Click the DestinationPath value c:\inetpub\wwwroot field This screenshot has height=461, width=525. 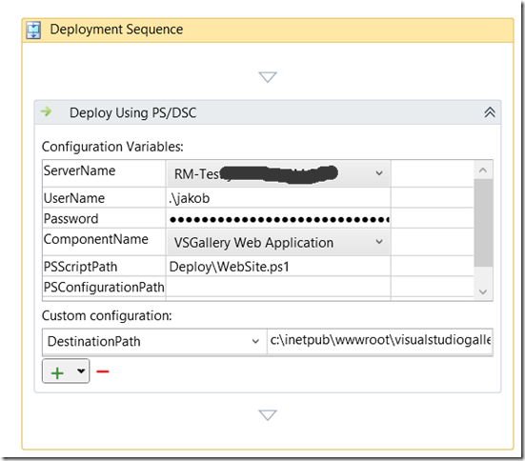(x=379, y=341)
